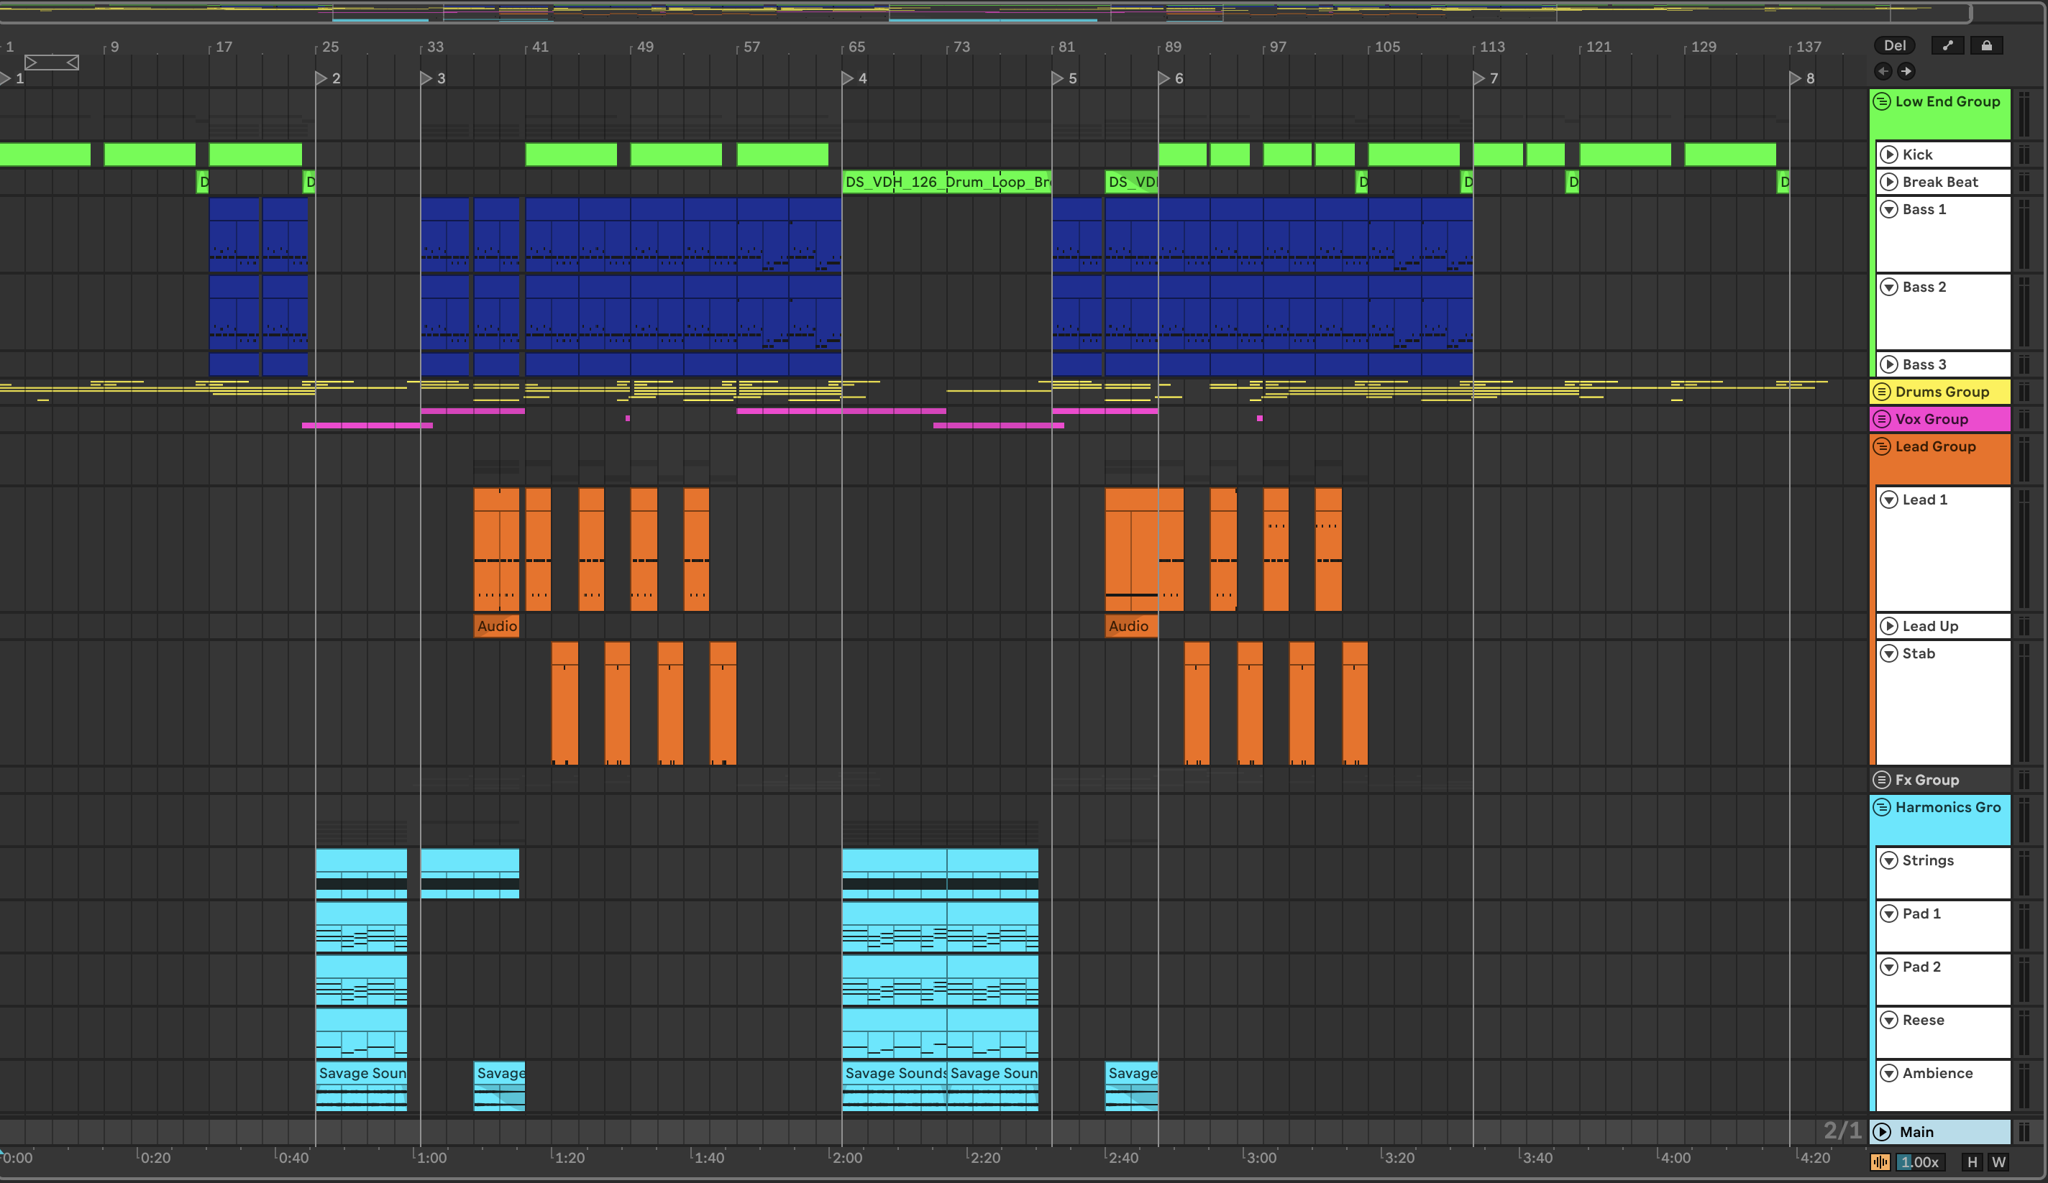Image resolution: width=2048 pixels, height=1183 pixels.
Task: Expand the Kick track arrow
Action: pos(1890,155)
